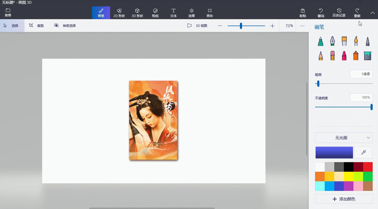Start 神奇选择 (Magic select)

tap(65, 26)
